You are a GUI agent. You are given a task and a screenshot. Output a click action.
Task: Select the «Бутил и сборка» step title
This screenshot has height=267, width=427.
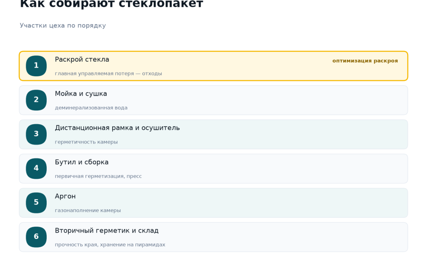pyautogui.click(x=82, y=162)
